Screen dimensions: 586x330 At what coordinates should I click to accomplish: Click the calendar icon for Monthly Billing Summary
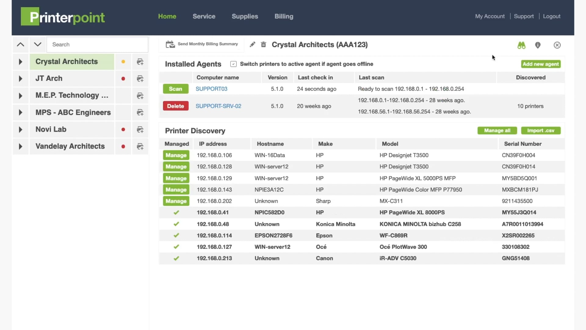[x=170, y=44]
